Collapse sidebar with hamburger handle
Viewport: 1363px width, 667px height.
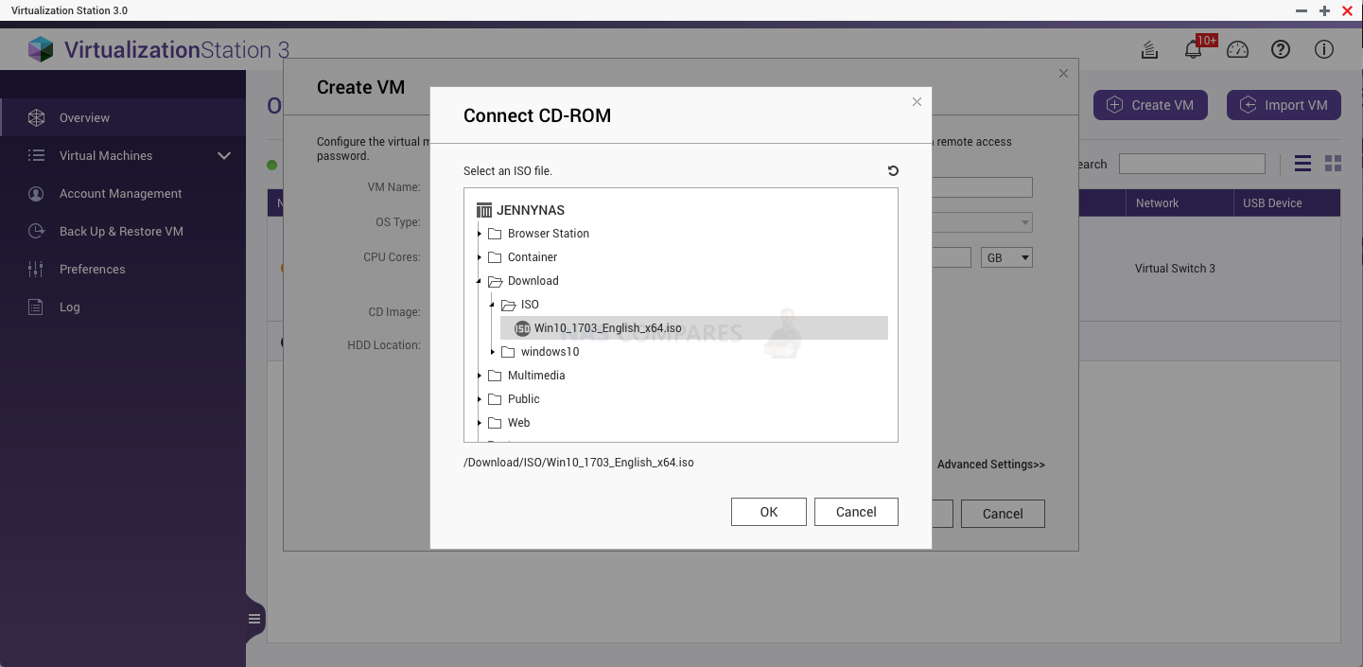tap(254, 619)
